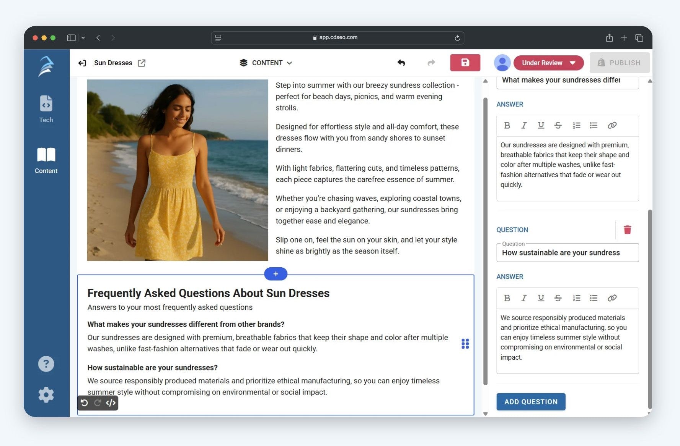Open the Under Review status dropdown
The image size is (680, 446).
[548, 63]
